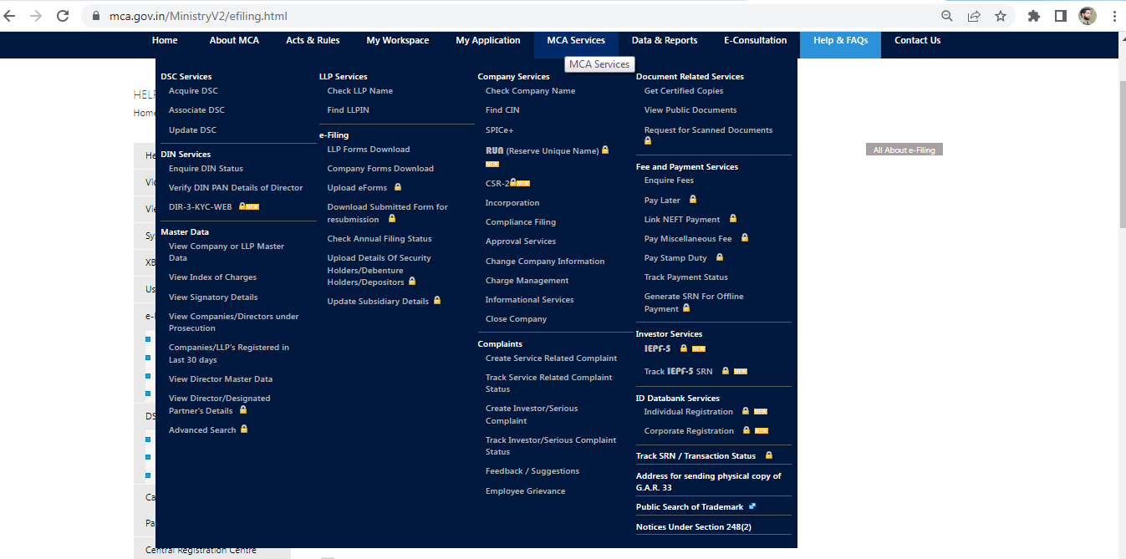Click the My Application menu
This screenshot has height=559, width=1126.
[488, 40]
